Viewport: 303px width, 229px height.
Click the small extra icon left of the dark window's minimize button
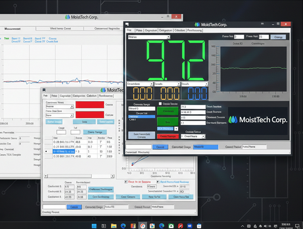point(262,24)
